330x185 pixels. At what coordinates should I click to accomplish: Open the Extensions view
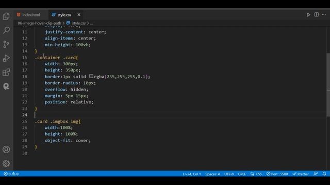pos(6,72)
